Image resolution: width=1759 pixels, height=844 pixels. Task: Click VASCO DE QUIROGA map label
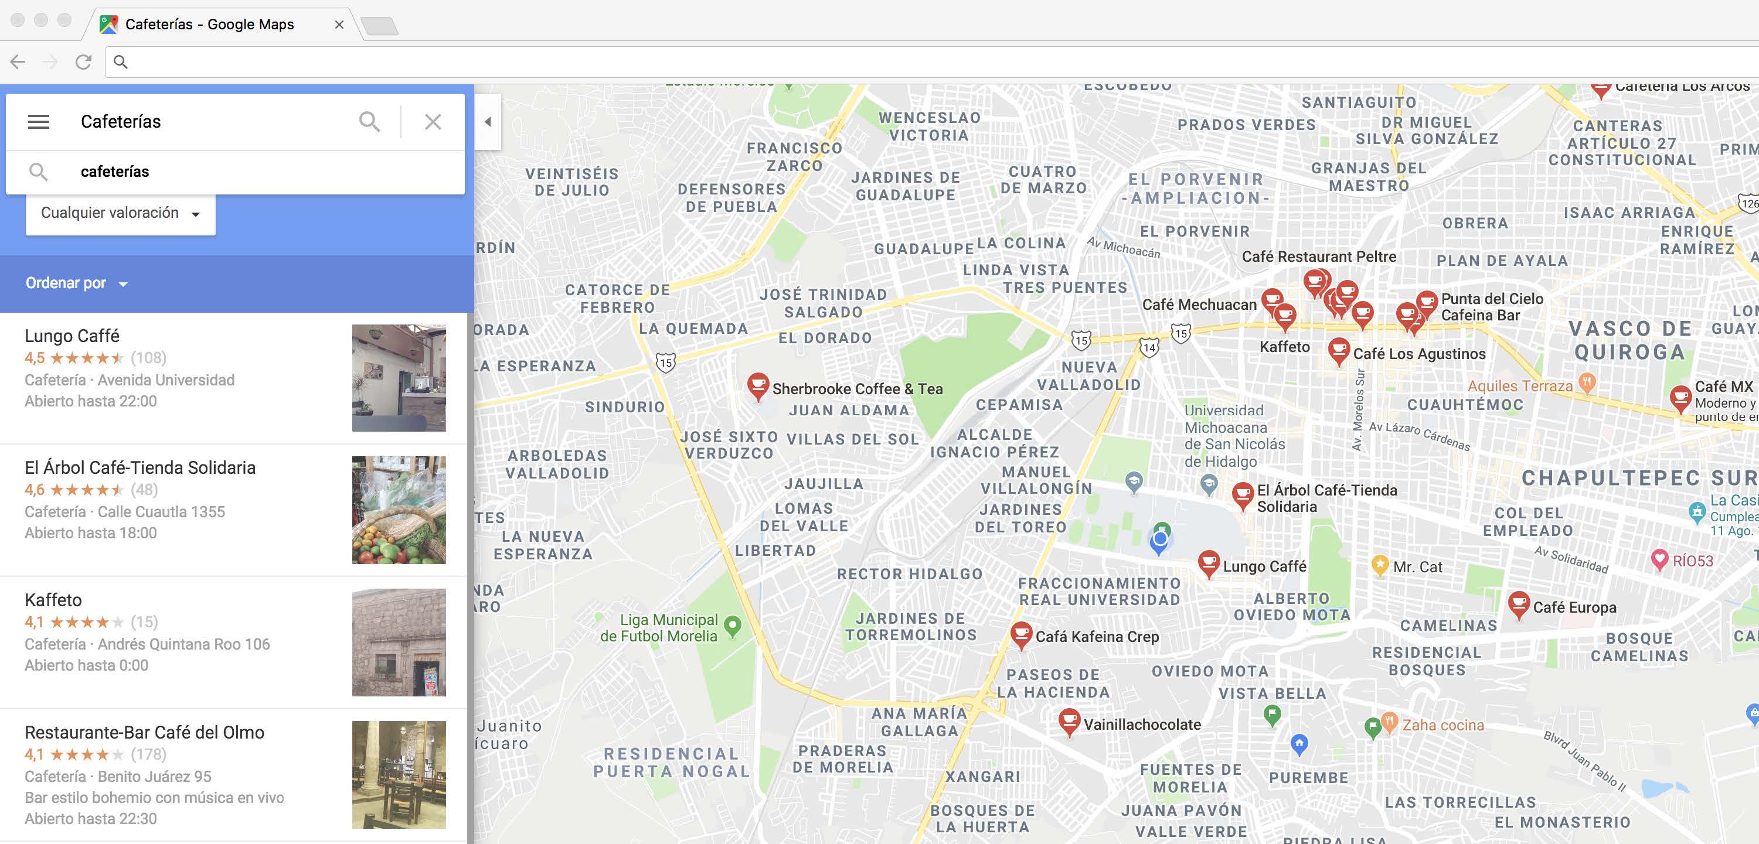coord(1630,340)
